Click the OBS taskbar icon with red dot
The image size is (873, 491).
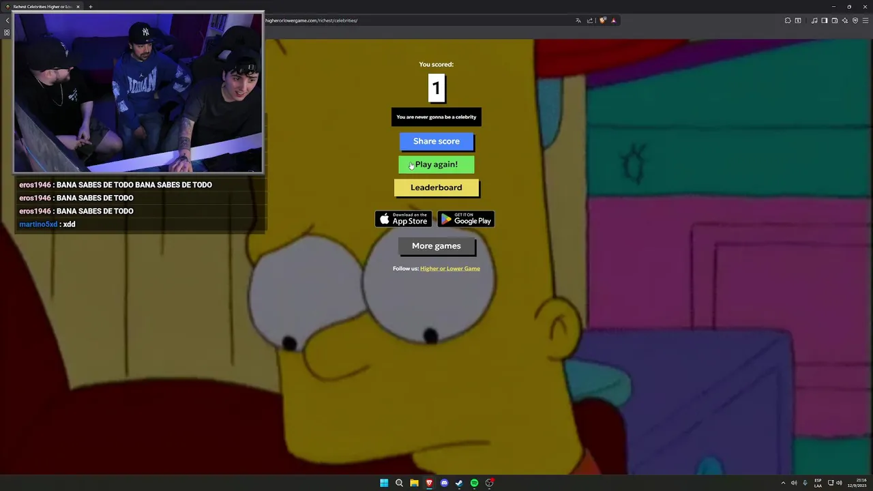click(489, 483)
